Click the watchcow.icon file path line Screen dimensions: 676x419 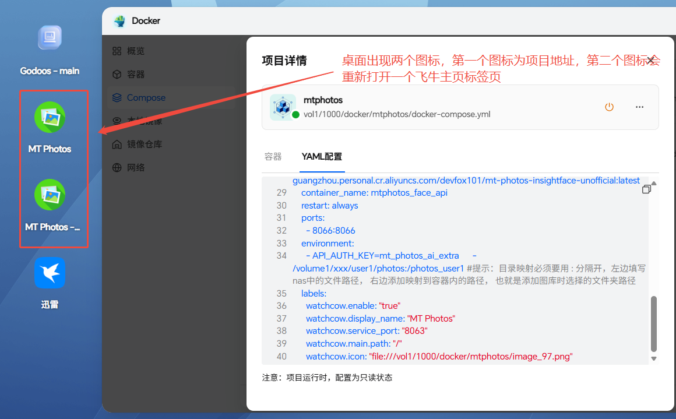click(439, 357)
